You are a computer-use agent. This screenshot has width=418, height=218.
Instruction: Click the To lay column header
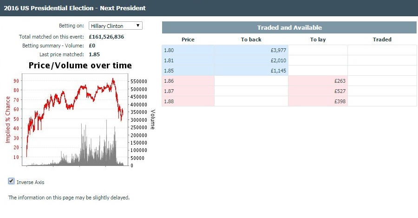[318, 40]
